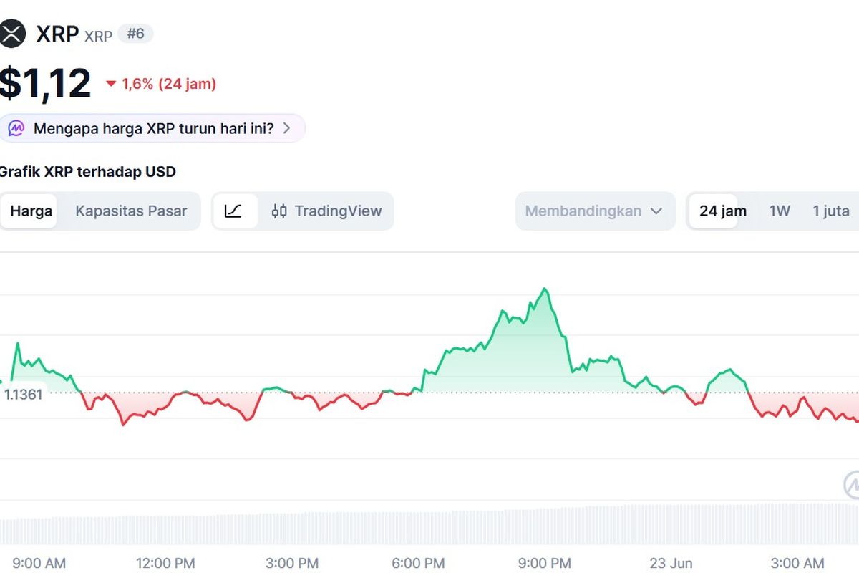Click the 'Grafik XRP terhadap USD' heading

coord(87,172)
